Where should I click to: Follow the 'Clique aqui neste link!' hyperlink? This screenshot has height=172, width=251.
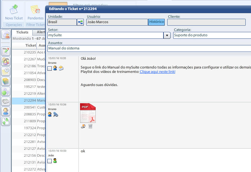[158, 72]
